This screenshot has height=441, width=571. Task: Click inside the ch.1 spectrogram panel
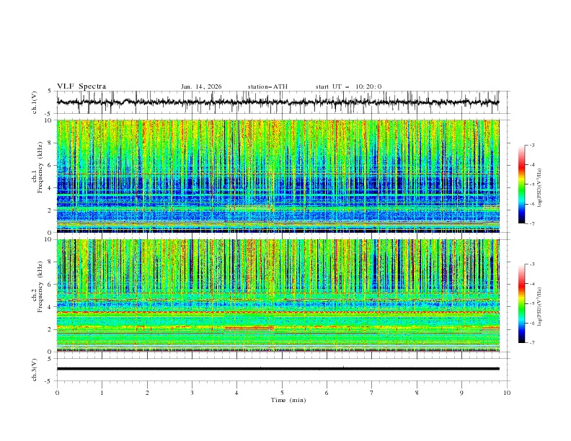[x=278, y=176]
